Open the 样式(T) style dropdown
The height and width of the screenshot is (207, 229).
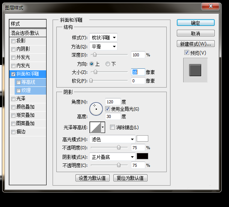(104, 38)
